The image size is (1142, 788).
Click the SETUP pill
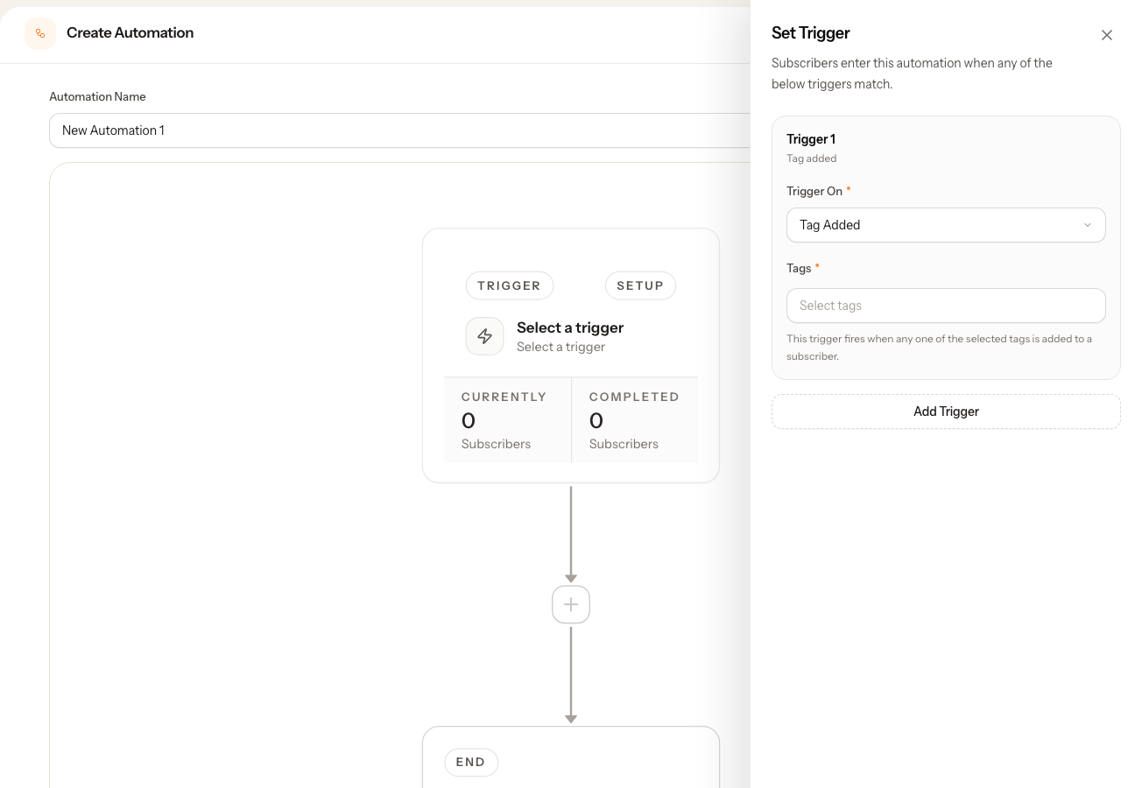[640, 285]
